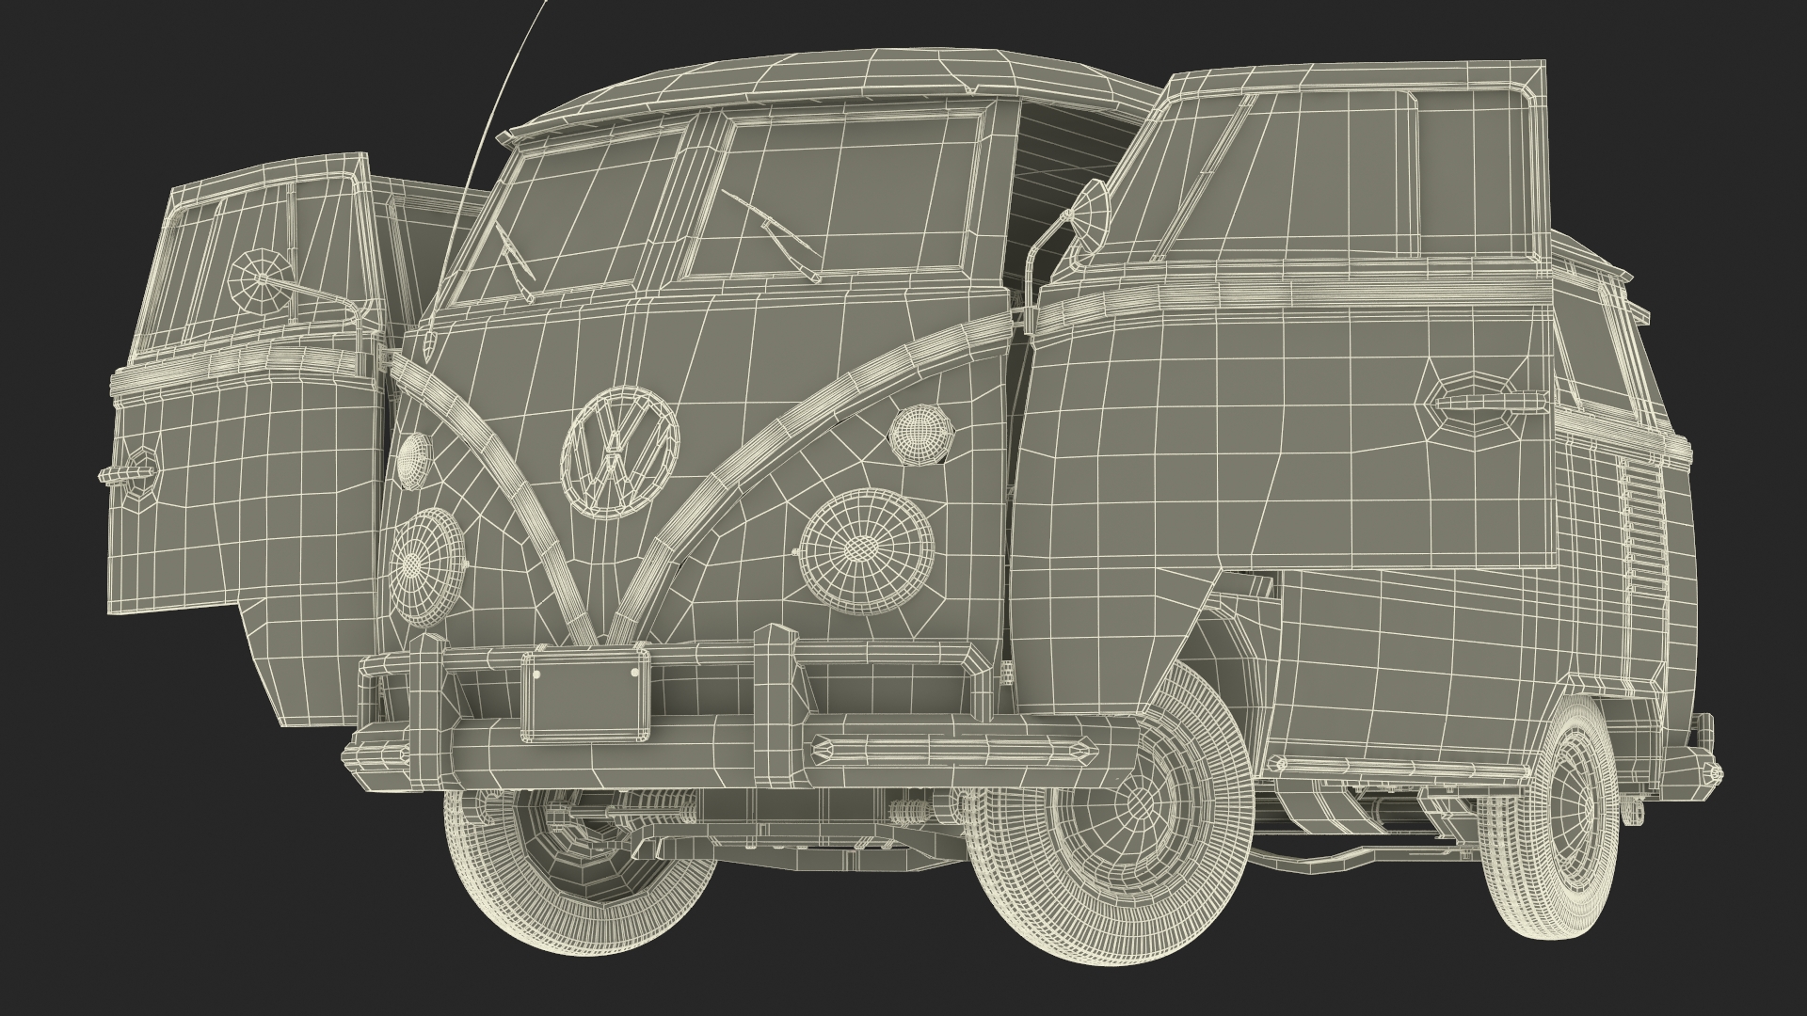This screenshot has width=1807, height=1016.
Task: Click the VW emblem on the van's nose
Action: (x=620, y=451)
